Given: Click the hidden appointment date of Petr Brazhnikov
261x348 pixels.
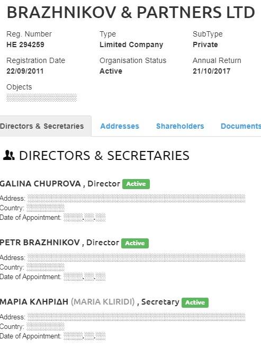Looking at the screenshot, I should [85, 277].
